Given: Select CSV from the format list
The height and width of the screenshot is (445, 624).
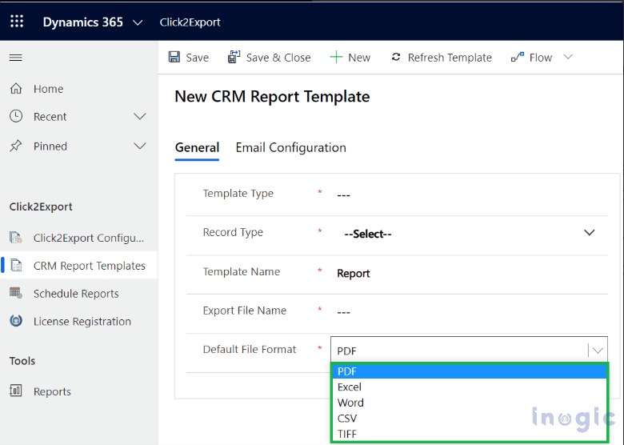Looking at the screenshot, I should coord(469,419).
